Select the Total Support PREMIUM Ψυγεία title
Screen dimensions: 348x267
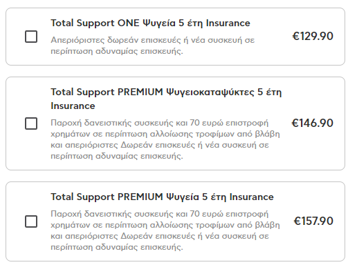click(x=162, y=197)
